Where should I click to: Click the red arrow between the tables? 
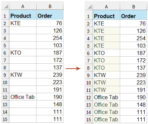[x=73, y=68]
